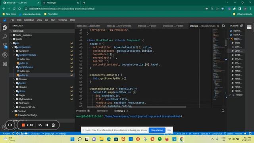Delete the Loom recording
254x143 pixels.
(x=53, y=125)
